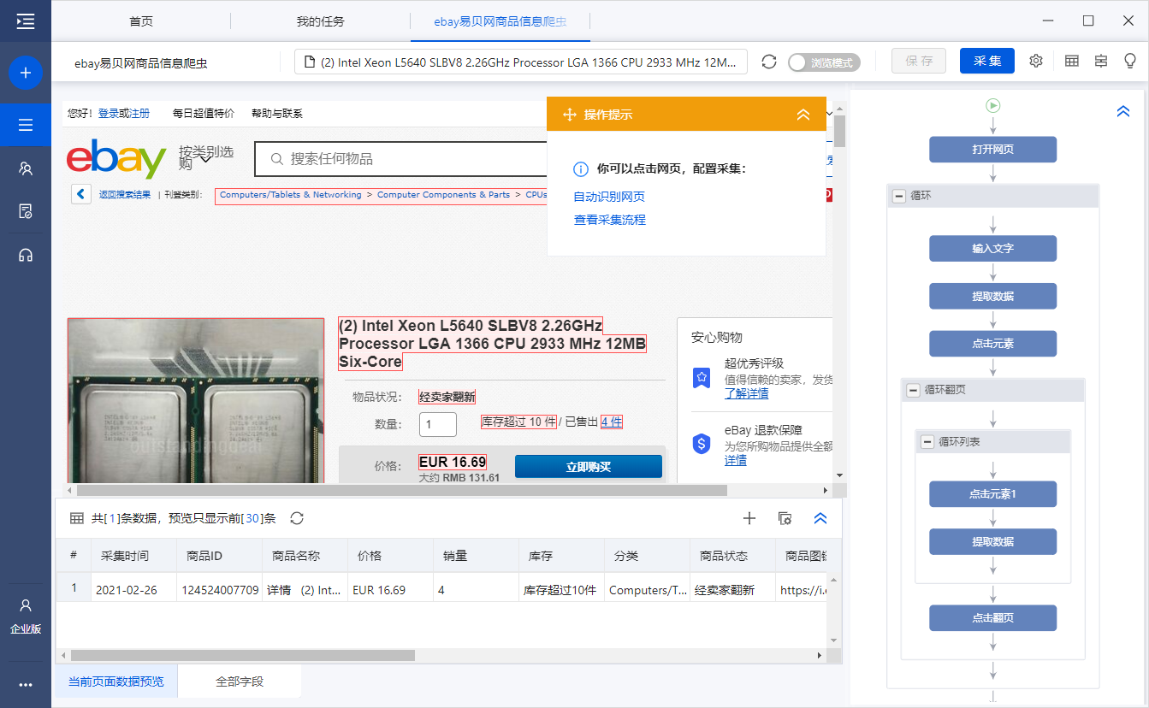
Task: Select the 点击元素1 workflow step
Action: click(993, 494)
